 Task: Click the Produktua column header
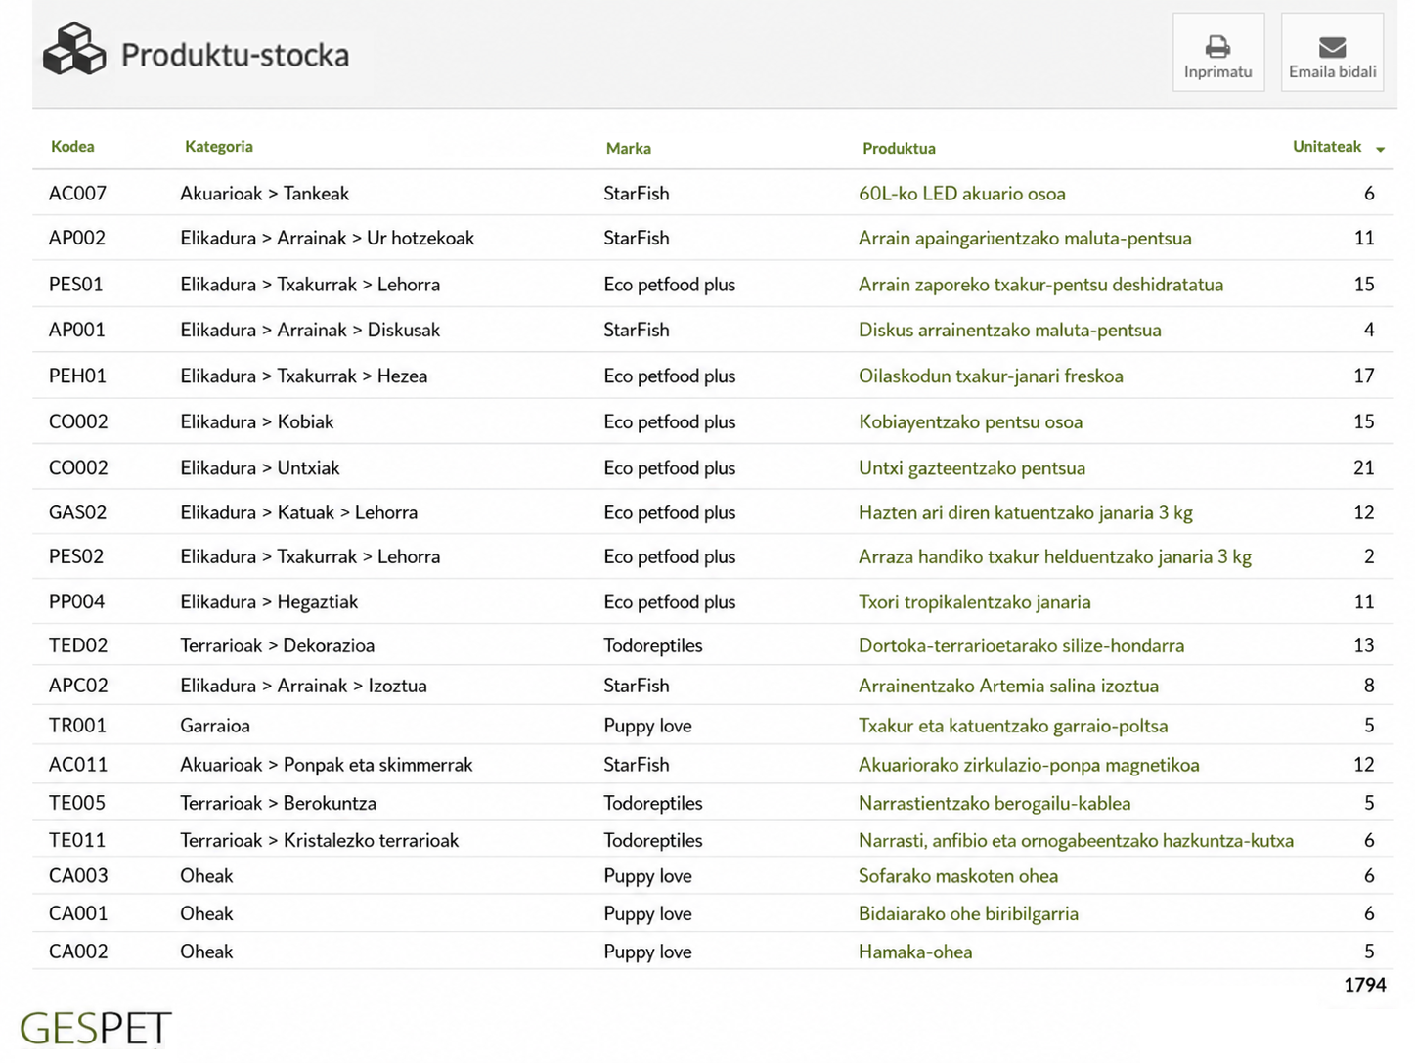coord(899,149)
